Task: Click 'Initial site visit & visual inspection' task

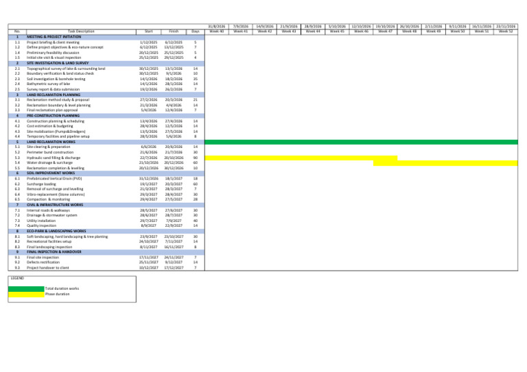Action: 54,58
